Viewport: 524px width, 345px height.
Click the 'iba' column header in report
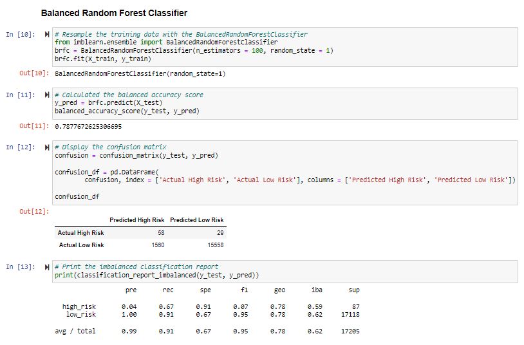[317, 290]
